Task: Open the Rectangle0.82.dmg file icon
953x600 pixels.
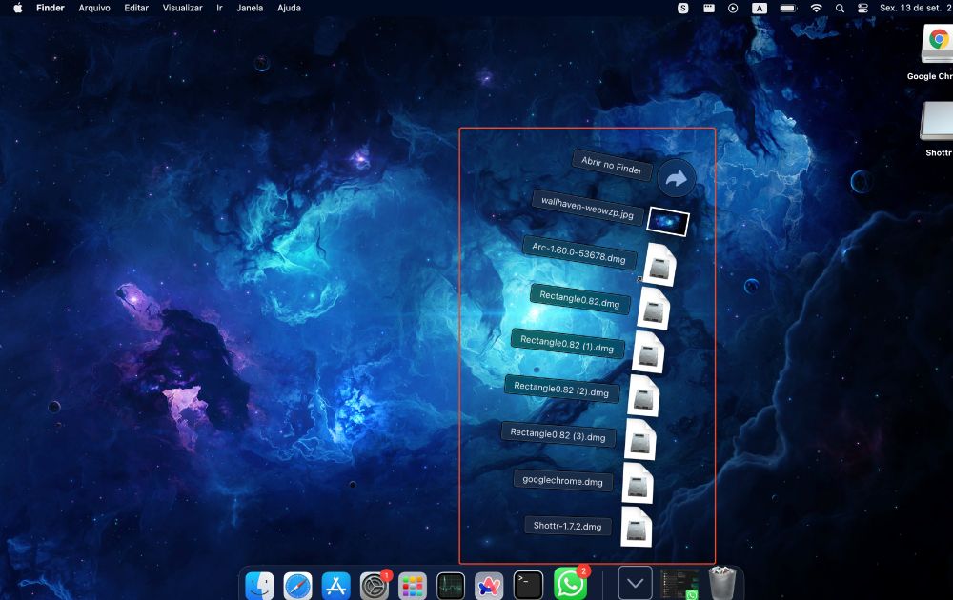Action: tap(654, 310)
